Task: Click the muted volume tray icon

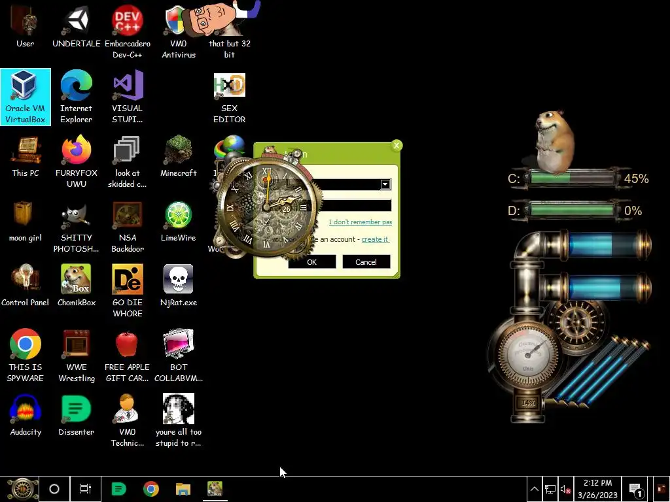Action: pos(566,489)
